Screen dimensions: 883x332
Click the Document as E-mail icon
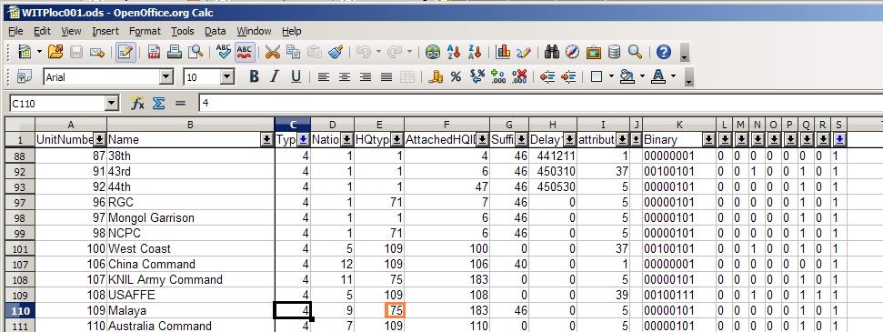tap(97, 53)
